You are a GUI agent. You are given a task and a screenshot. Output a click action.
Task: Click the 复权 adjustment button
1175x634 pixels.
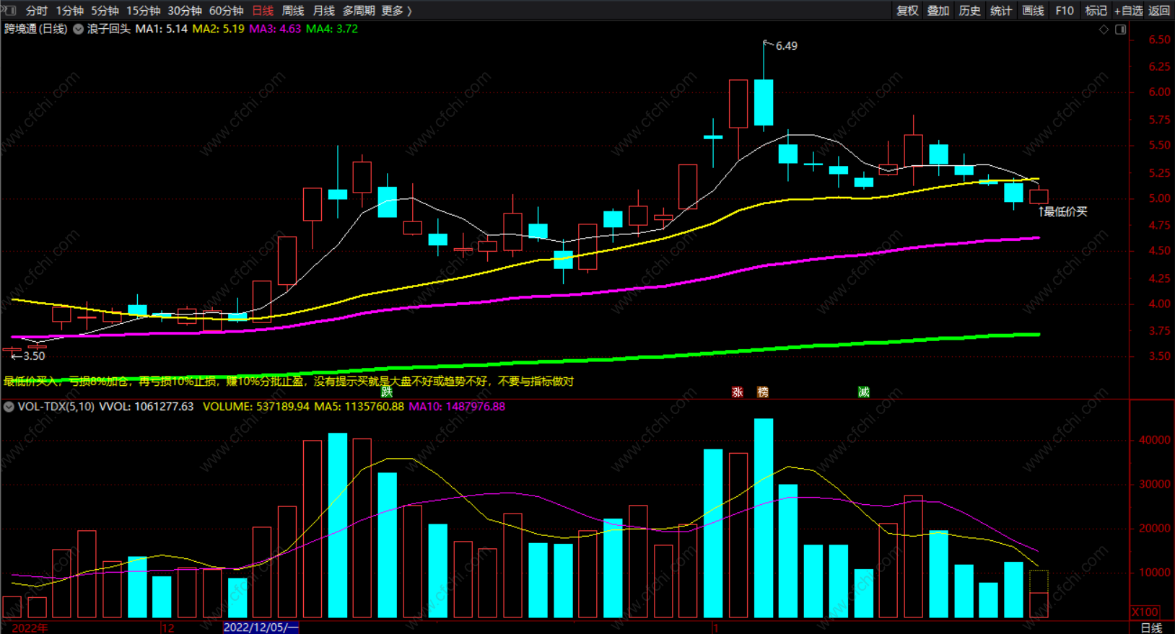(x=907, y=10)
